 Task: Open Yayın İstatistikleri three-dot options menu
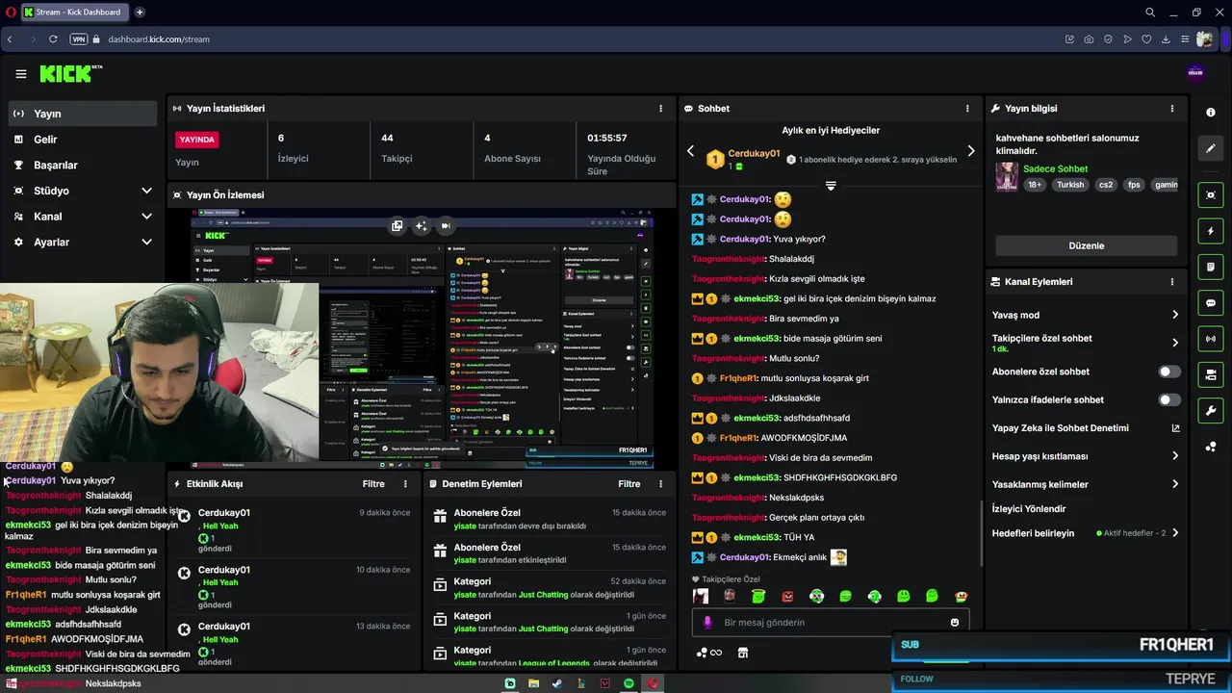pyautogui.click(x=660, y=109)
